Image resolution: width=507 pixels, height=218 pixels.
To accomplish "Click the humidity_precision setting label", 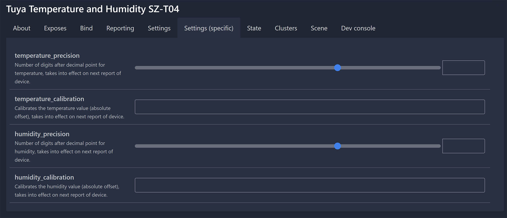I will tap(42, 134).
